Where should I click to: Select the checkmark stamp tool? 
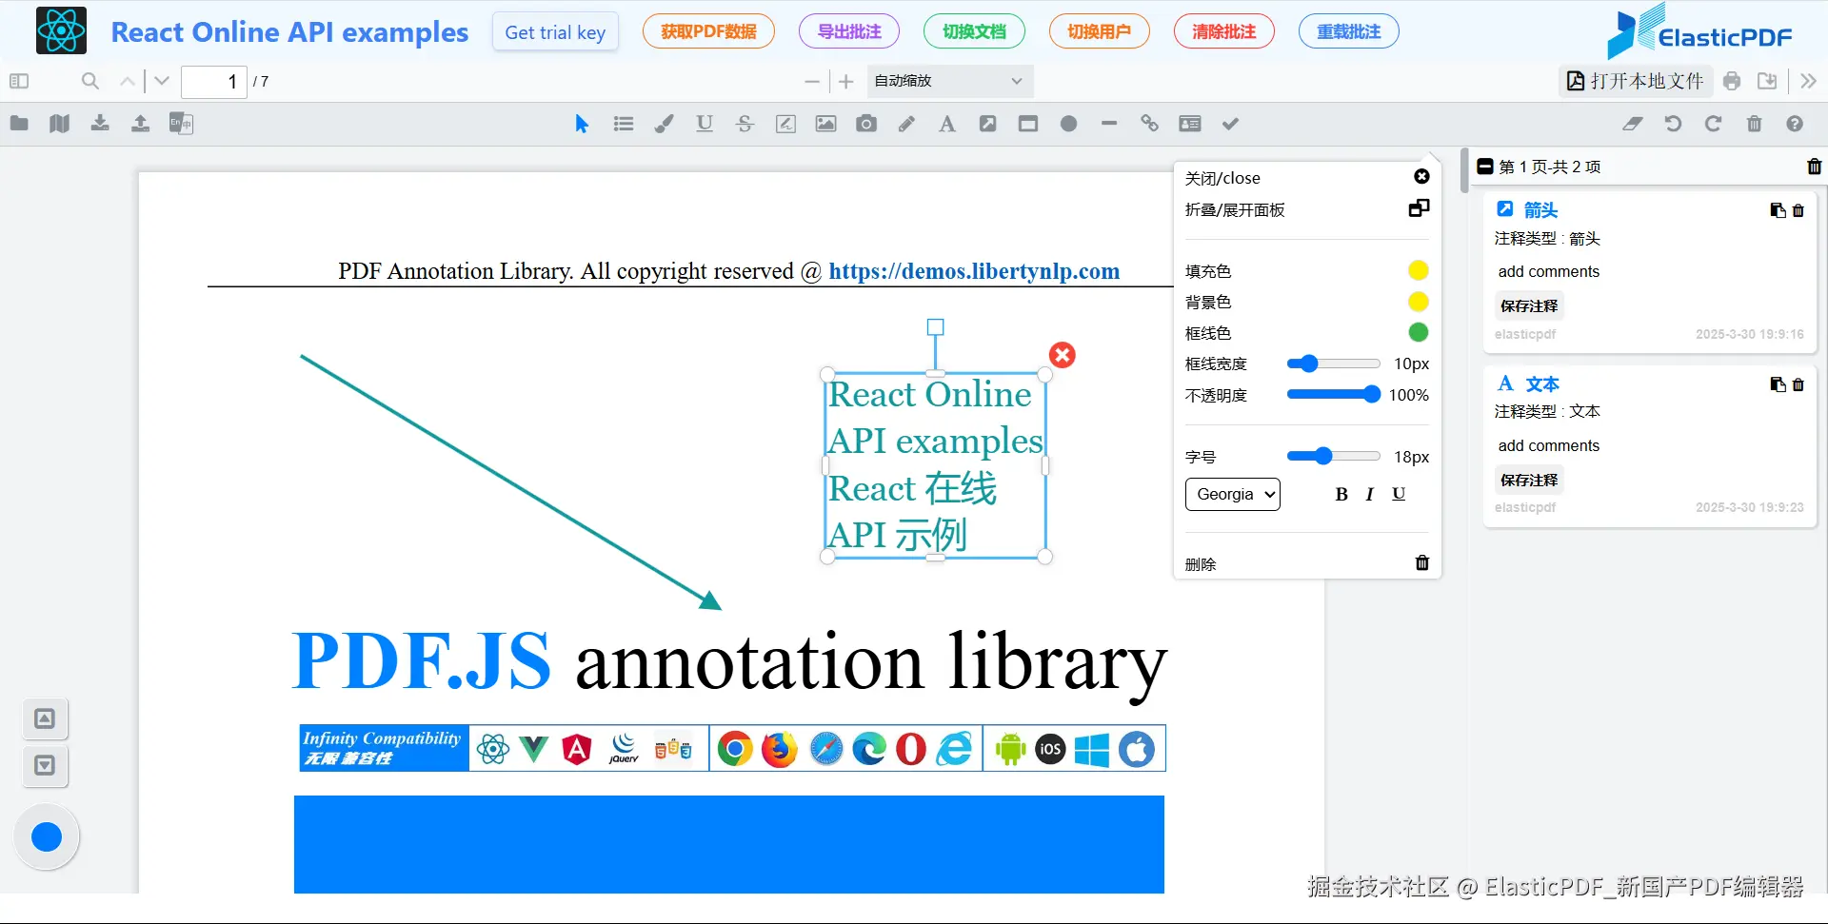[1230, 124]
